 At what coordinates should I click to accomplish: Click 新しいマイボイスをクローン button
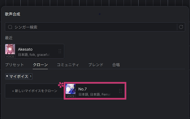(x=34, y=91)
